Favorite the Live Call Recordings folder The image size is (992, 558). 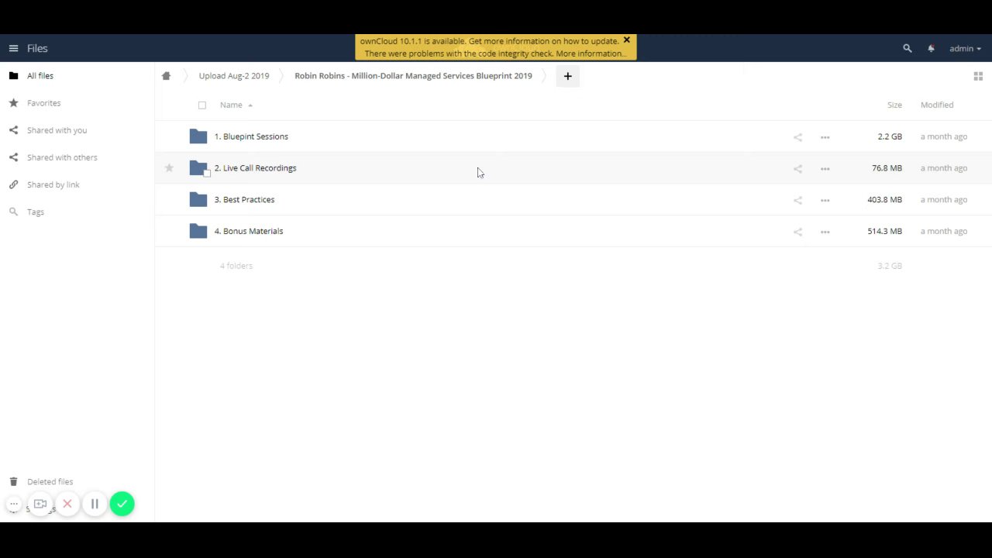169,168
